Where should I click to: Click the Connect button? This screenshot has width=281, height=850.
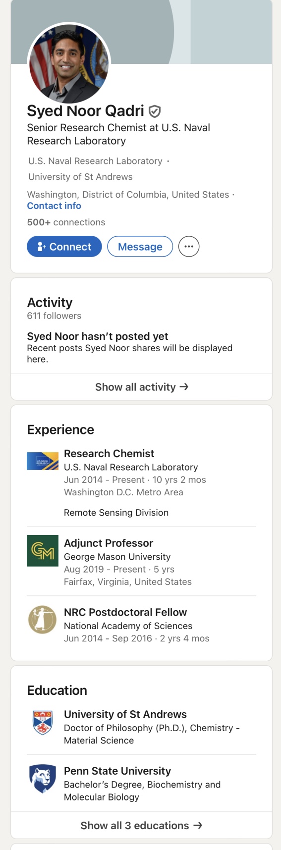tap(64, 246)
